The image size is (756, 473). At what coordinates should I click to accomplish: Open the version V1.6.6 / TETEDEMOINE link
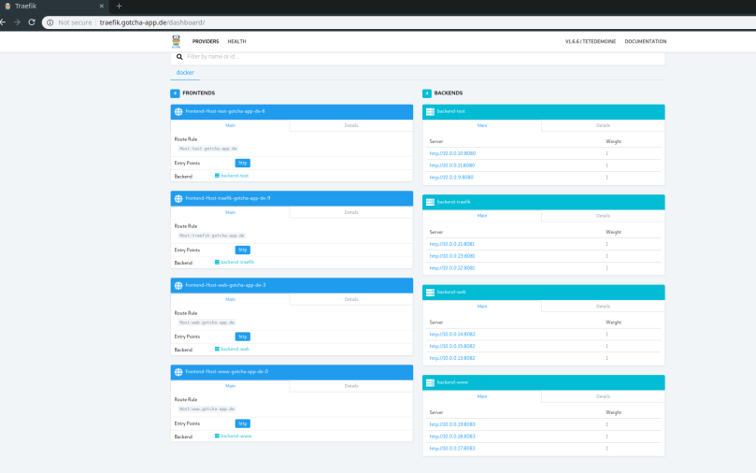coord(591,41)
